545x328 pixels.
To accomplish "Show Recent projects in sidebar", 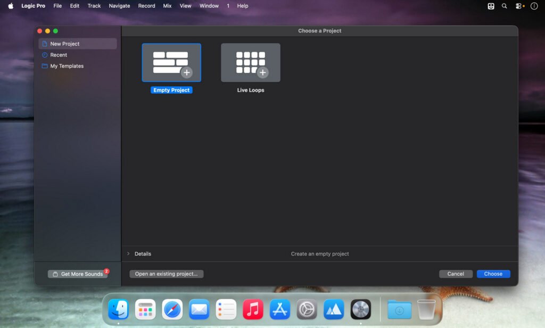I will pyautogui.click(x=78, y=55).
